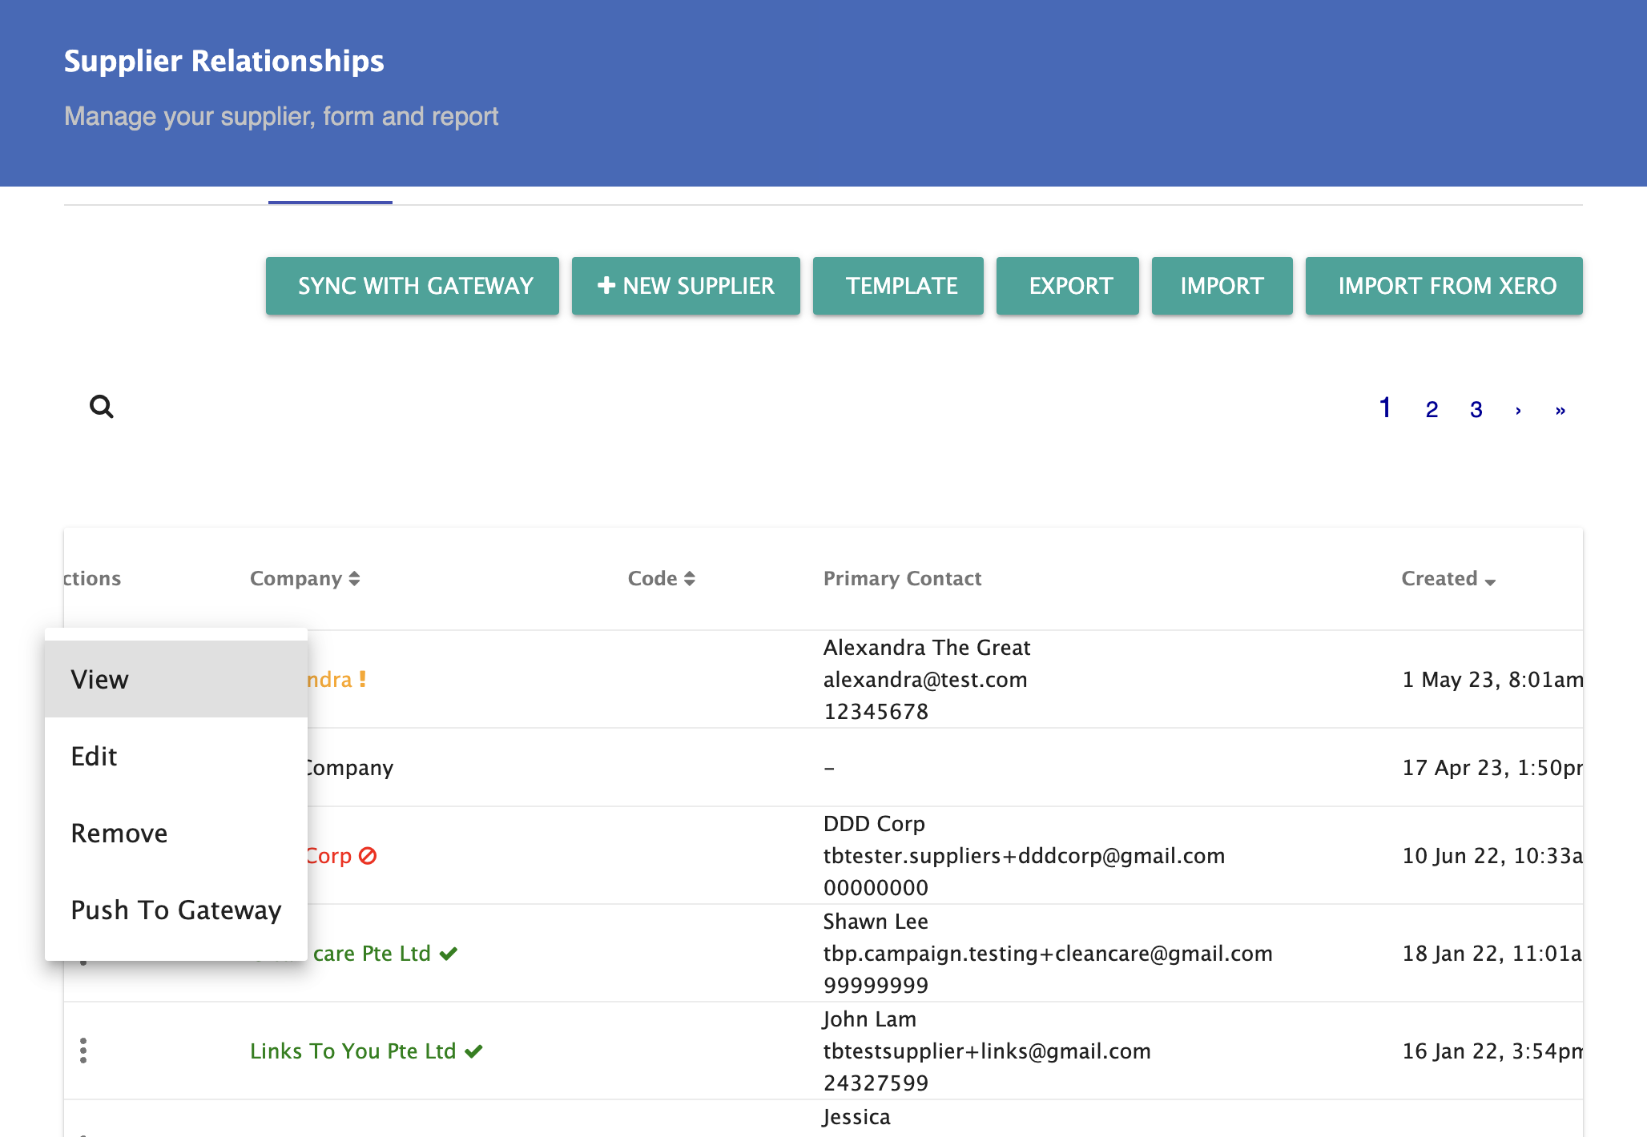1647x1137 pixels.
Task: Click the warning exclamation icon beside Alexandra
Action: point(363,679)
